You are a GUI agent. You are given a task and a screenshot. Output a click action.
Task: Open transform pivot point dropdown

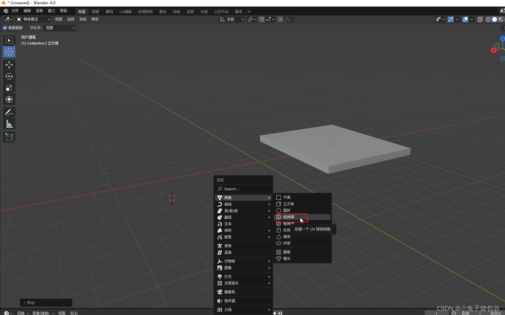click(x=252, y=19)
